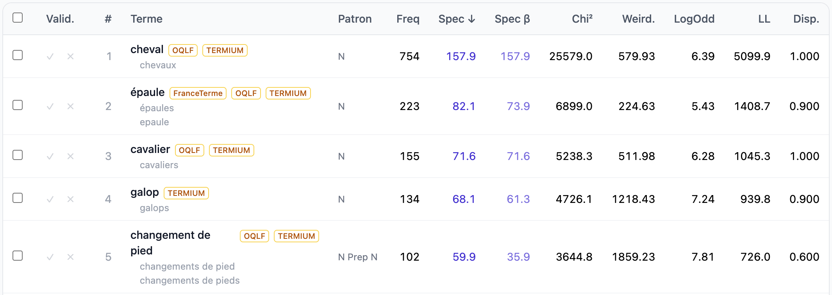Sort by the LL column header
This screenshot has height=295, width=832.
pos(764,19)
